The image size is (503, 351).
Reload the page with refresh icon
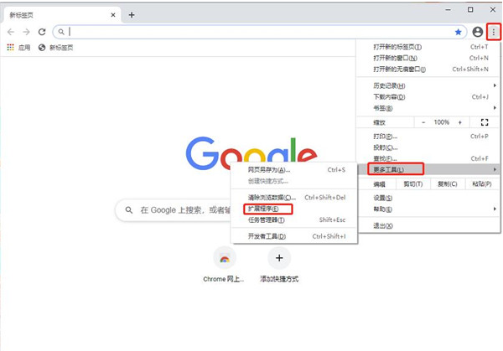click(x=42, y=32)
